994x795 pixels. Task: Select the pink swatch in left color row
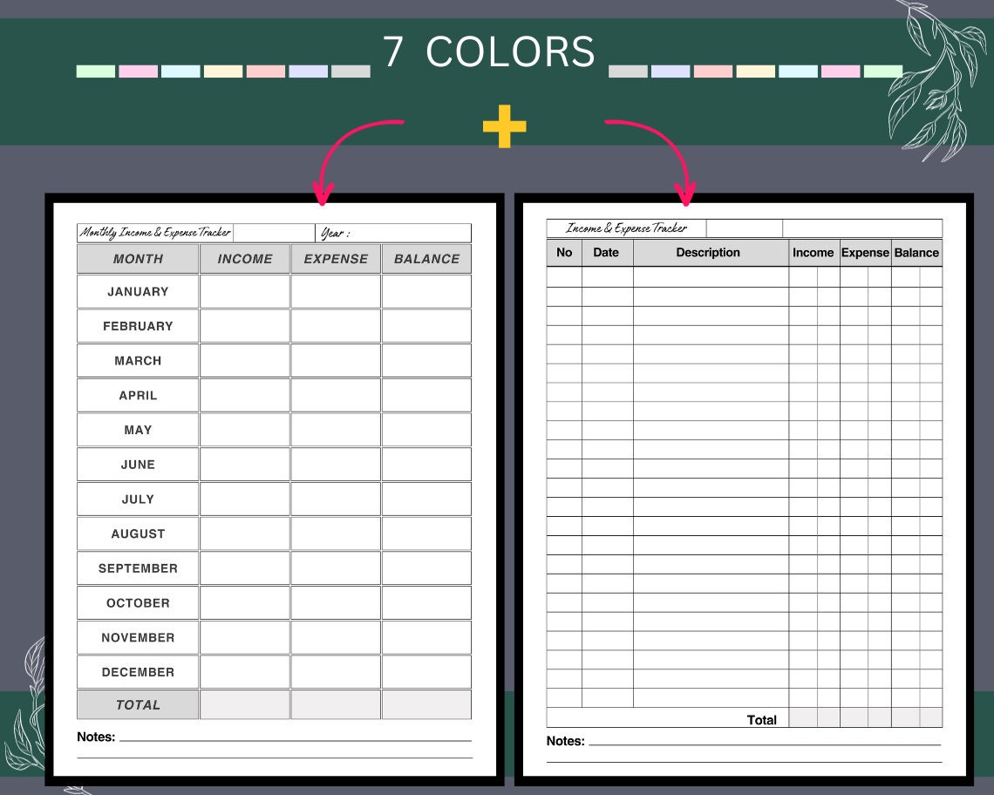(138, 71)
